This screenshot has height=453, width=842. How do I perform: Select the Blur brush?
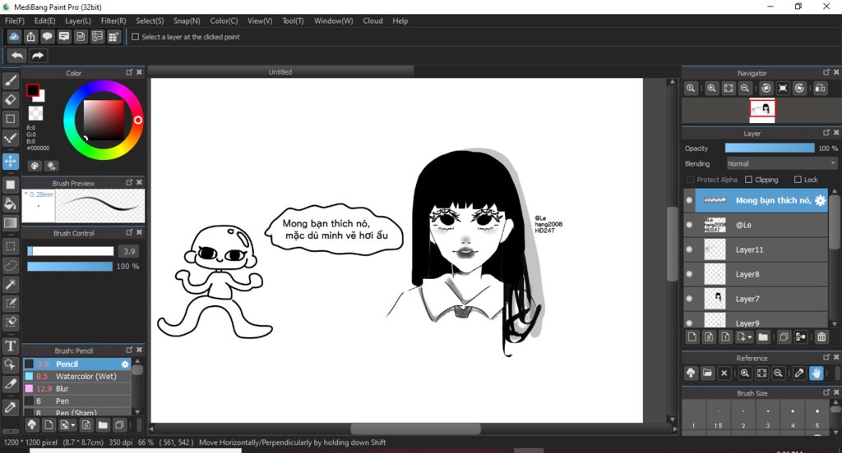pos(77,389)
